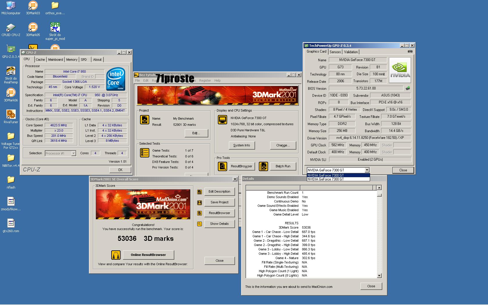Screen dimensions: 488x305
Task: Click the Batch Run icon in Pro Tools
Action: [x=263, y=166]
